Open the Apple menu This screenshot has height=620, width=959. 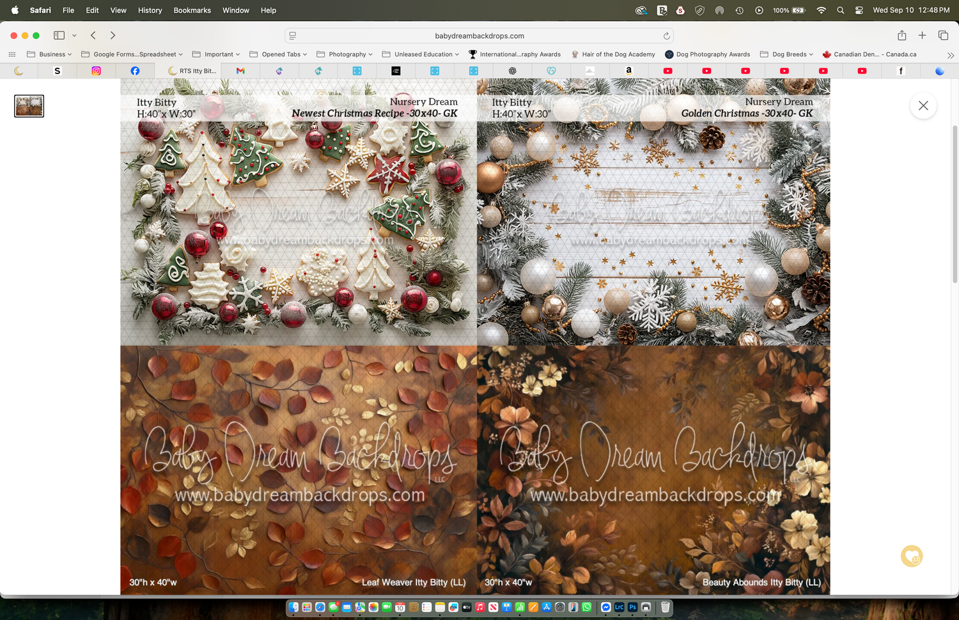15,10
